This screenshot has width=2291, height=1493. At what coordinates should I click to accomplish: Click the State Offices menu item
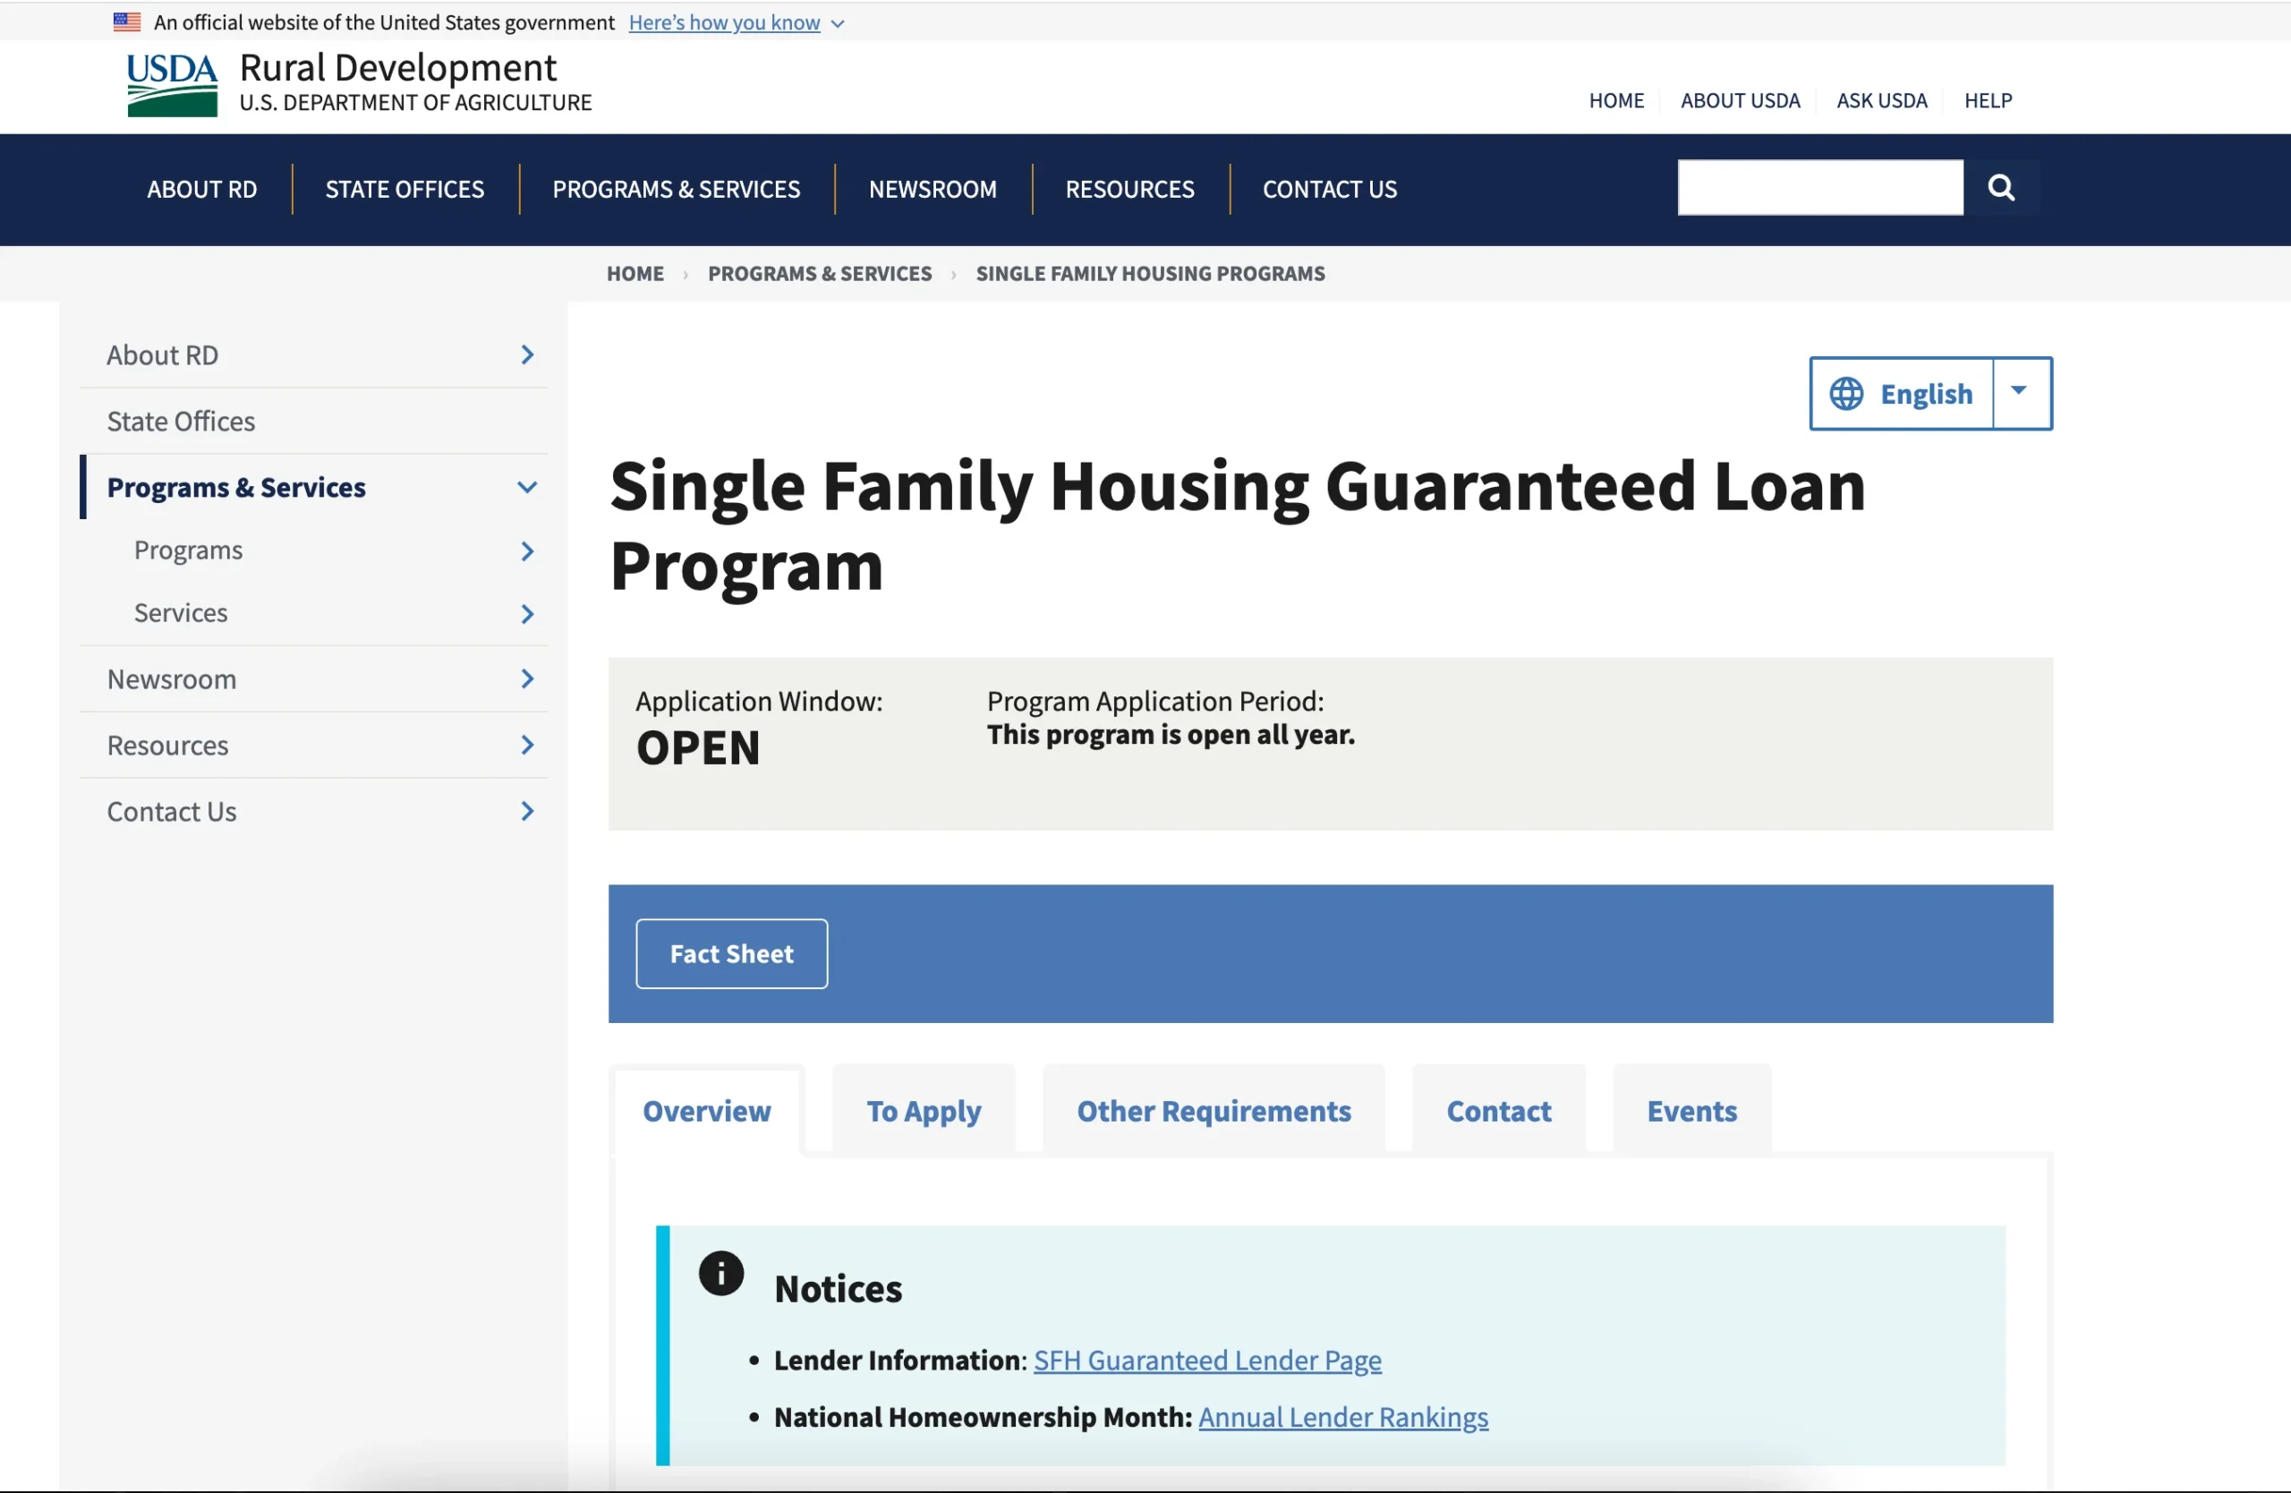click(x=181, y=421)
